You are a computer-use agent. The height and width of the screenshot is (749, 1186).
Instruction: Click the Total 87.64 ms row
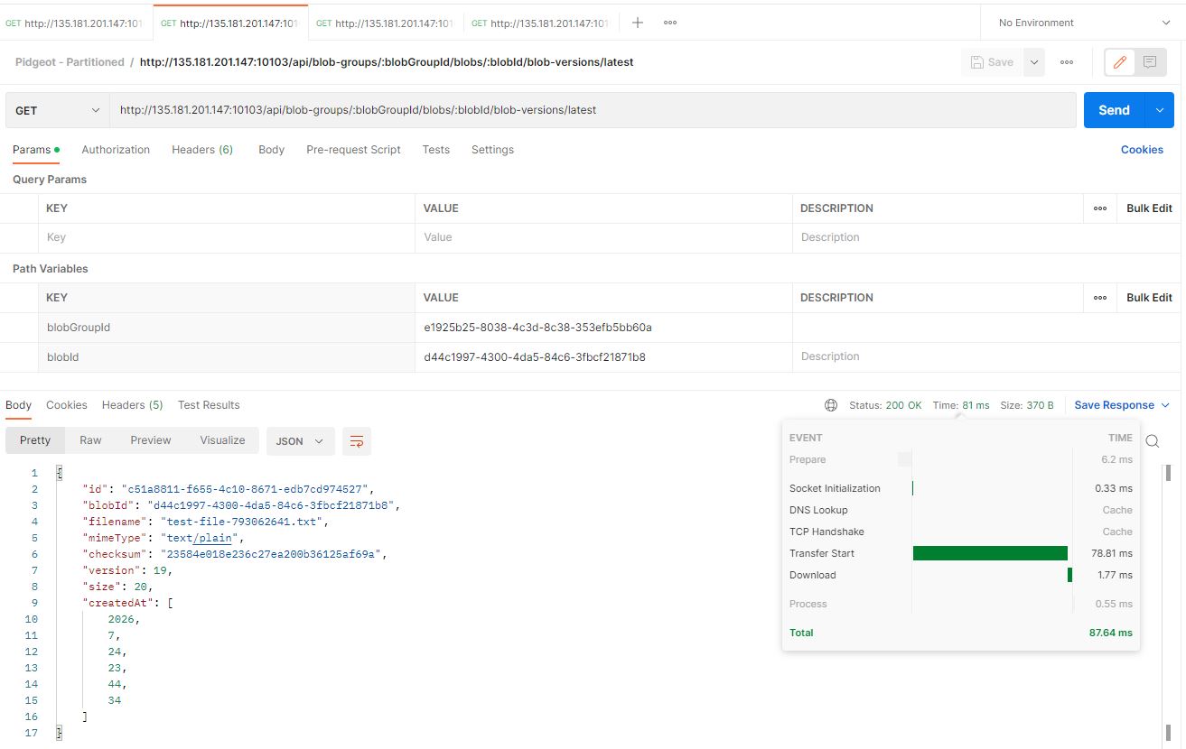tap(961, 633)
